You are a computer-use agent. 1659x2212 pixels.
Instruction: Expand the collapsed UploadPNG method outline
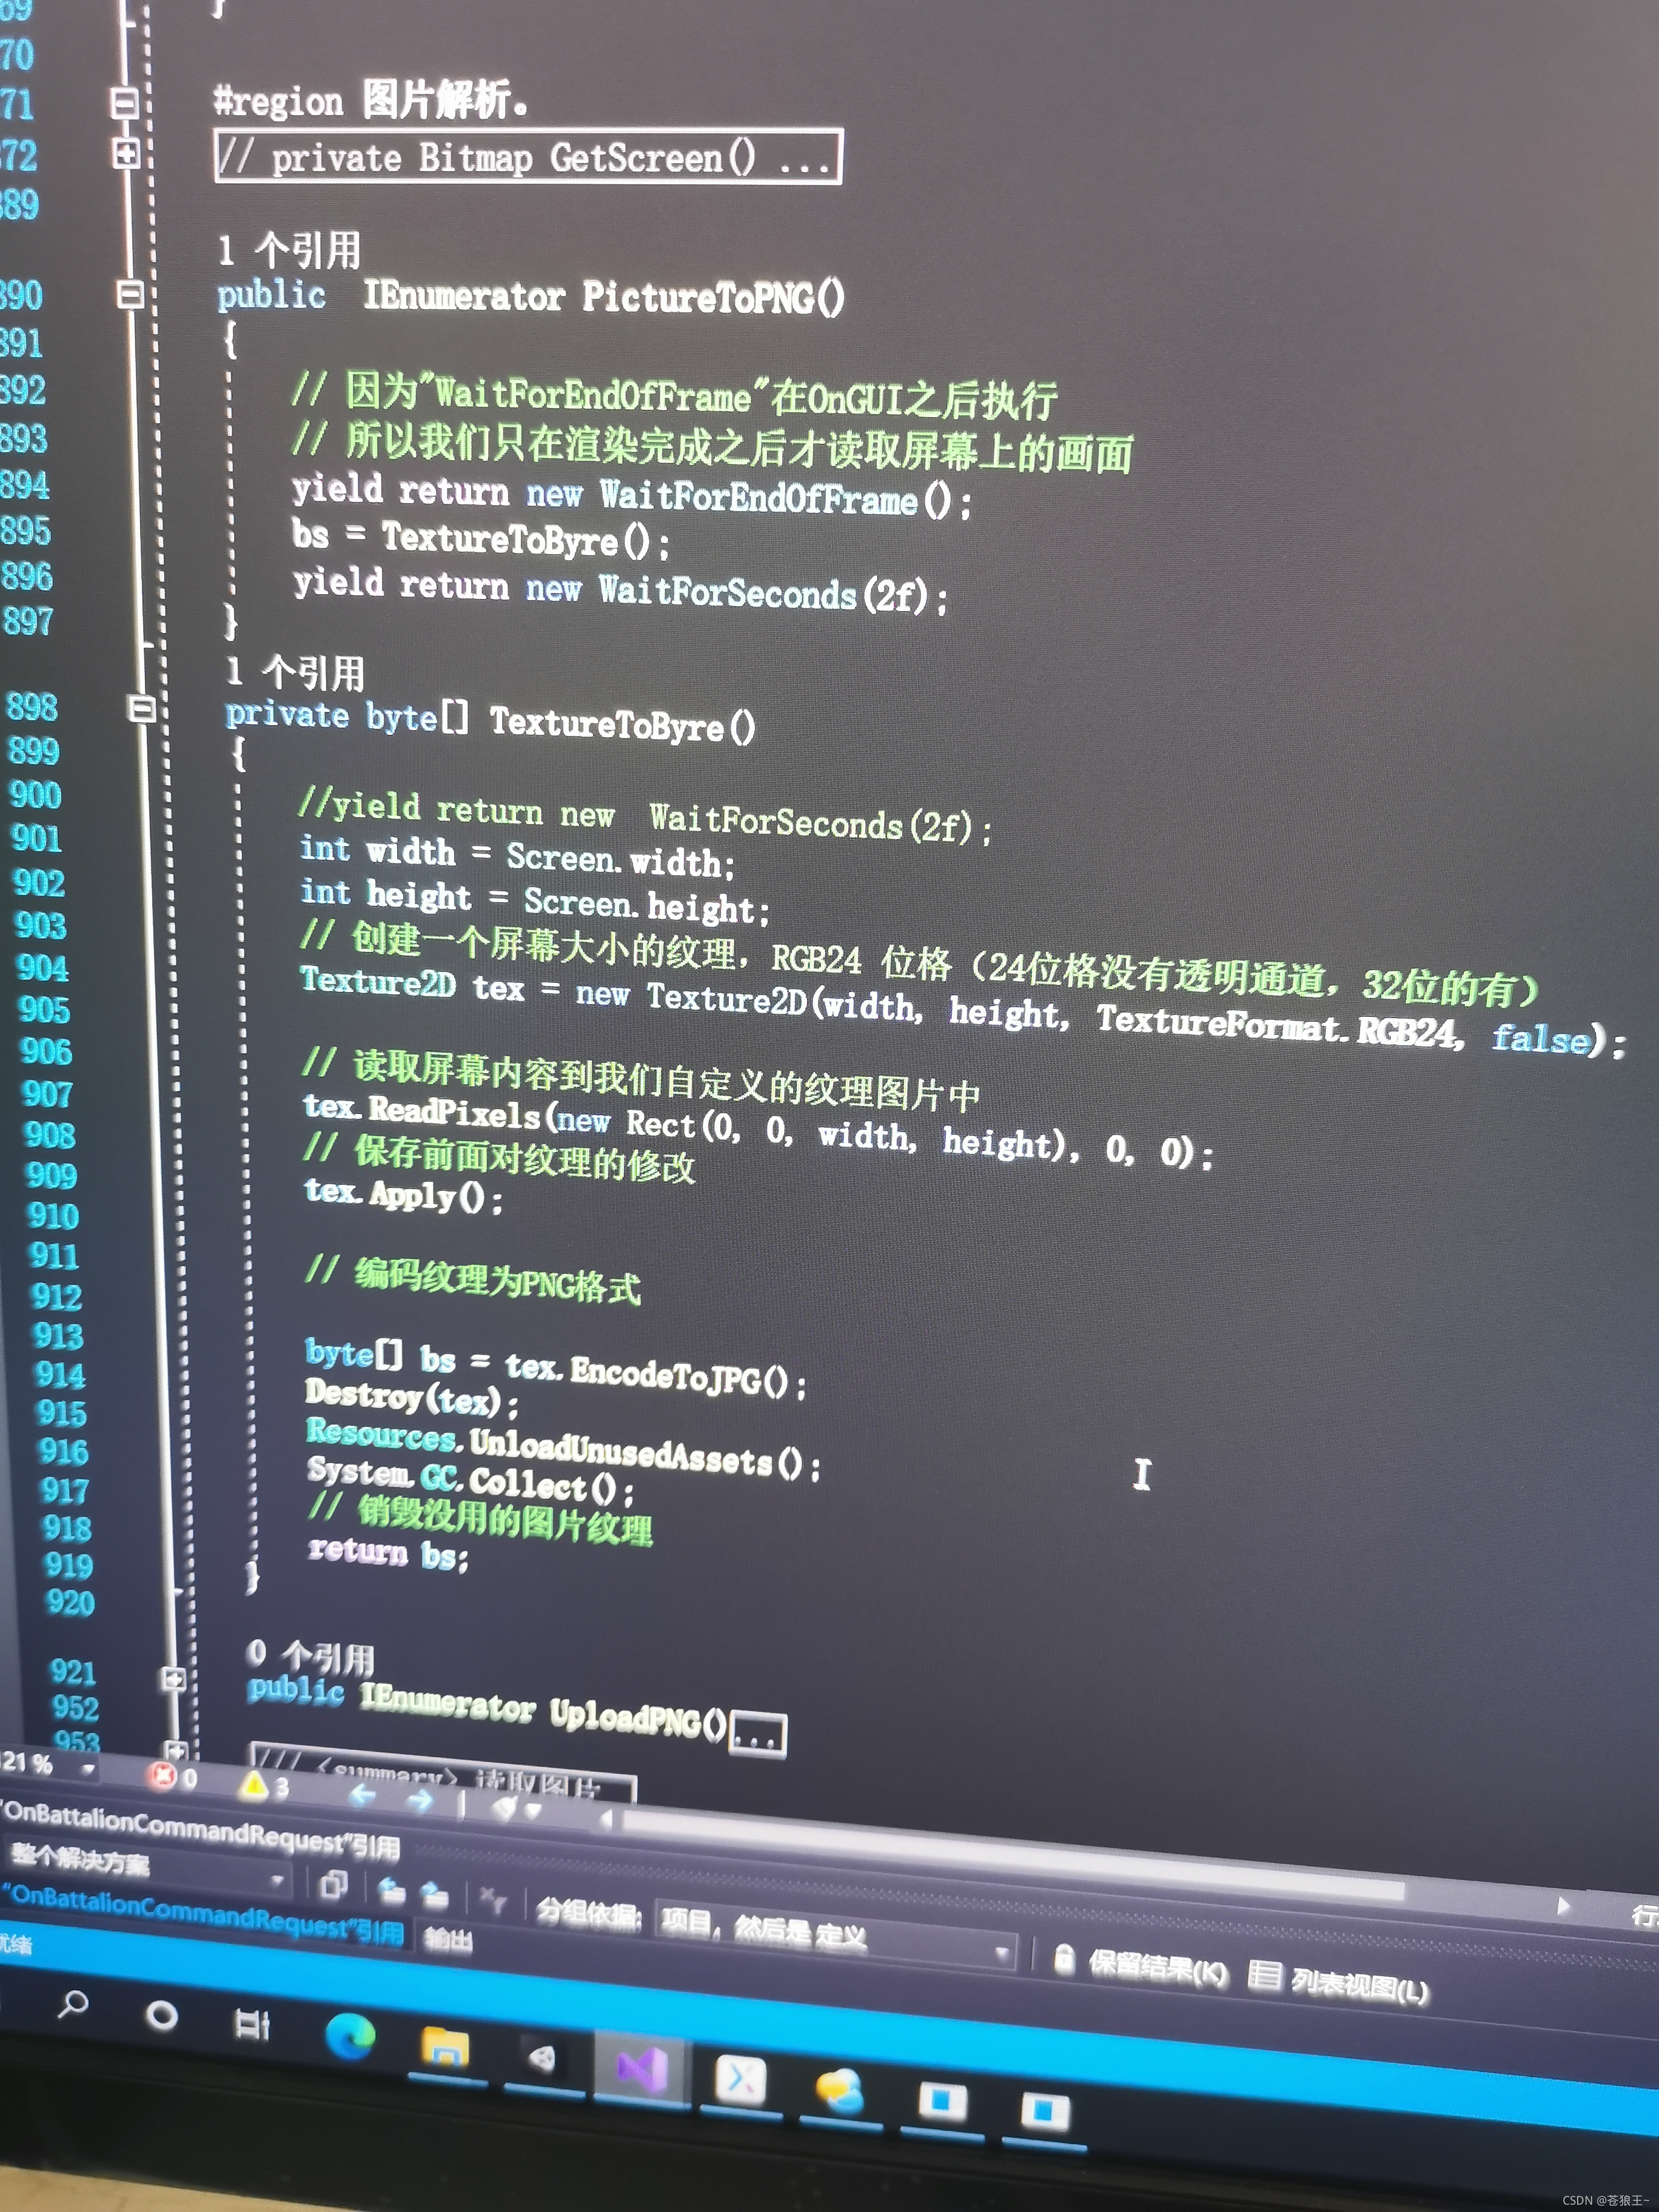(x=172, y=1679)
